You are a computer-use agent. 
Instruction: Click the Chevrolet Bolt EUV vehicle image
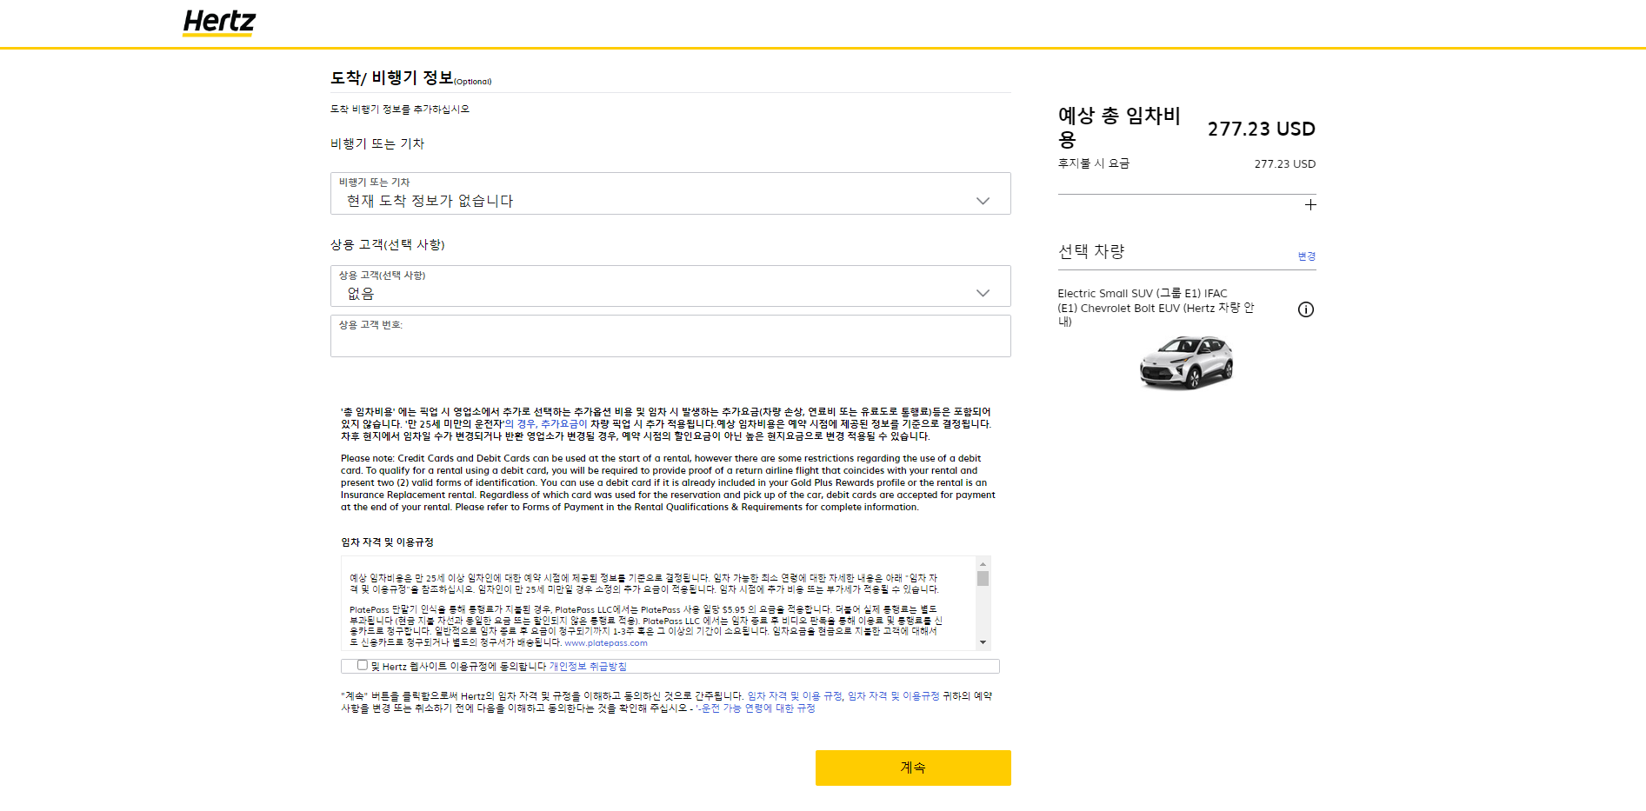1186,362
